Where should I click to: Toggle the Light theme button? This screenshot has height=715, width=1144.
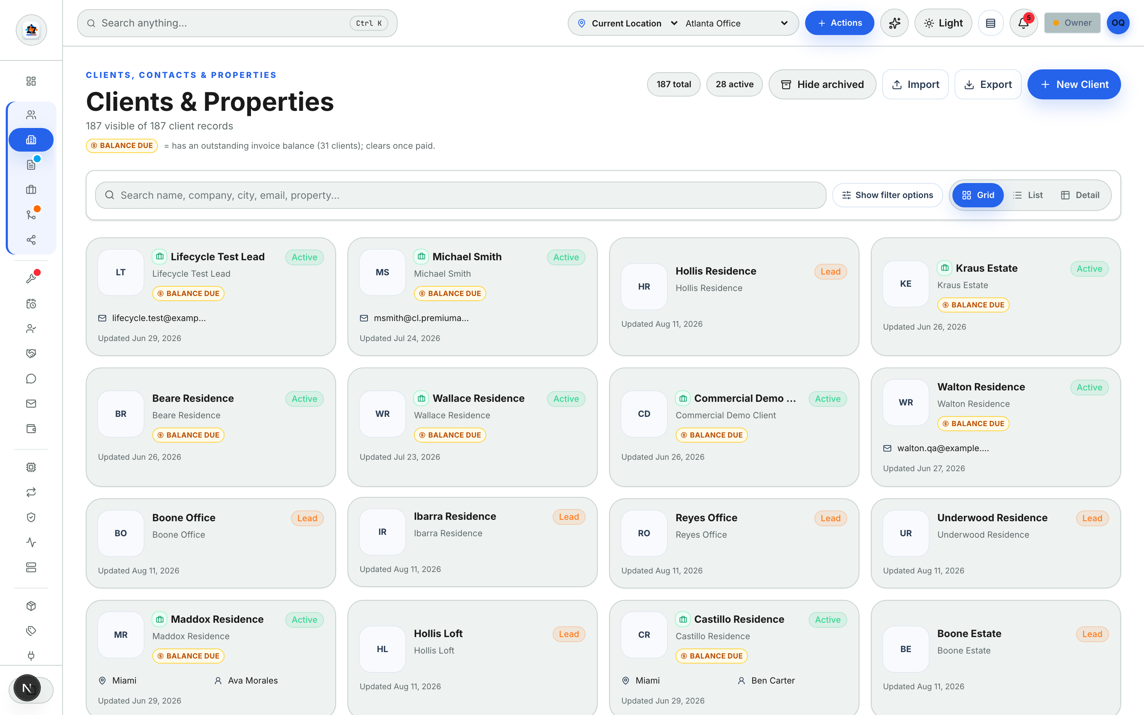(943, 23)
